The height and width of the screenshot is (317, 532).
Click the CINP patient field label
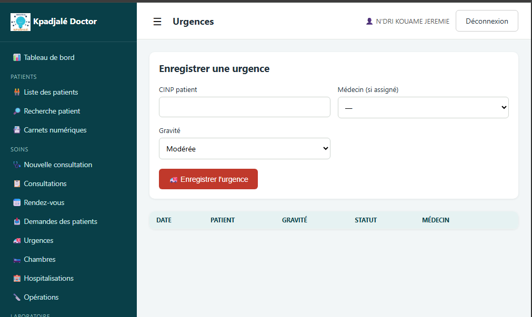coord(178,90)
